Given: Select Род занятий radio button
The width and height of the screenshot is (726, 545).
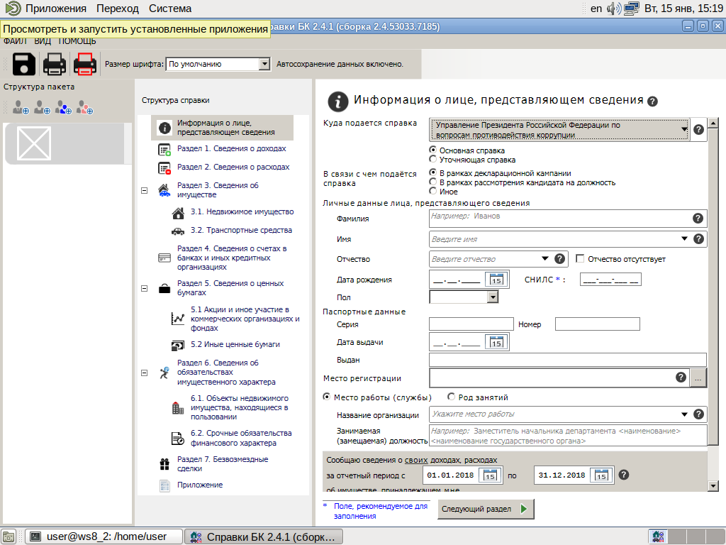Looking at the screenshot, I should [452, 397].
